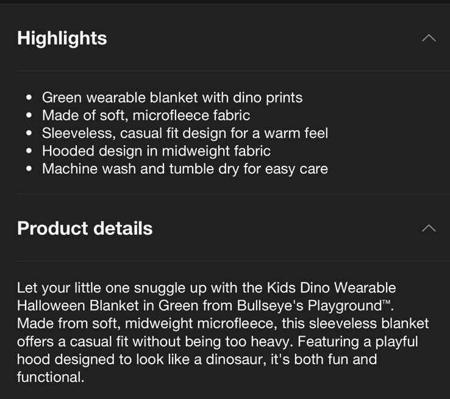Select the 'Made of soft, microfleece fabric' bullet
Image resolution: width=450 pixels, height=399 pixels.
point(146,115)
